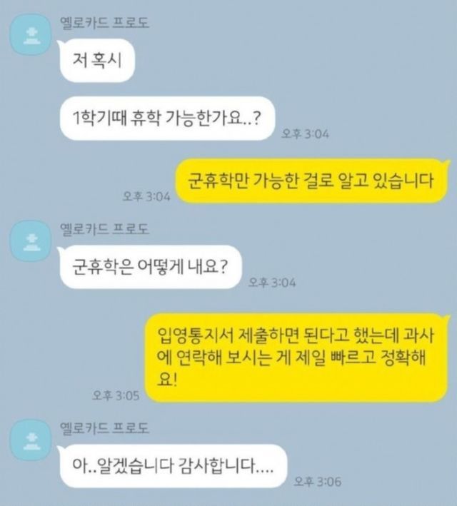Click the 오후 3:04 timestamp after '군휴학은 어떻게 내요?'
The image size is (457, 506).
(x=272, y=283)
